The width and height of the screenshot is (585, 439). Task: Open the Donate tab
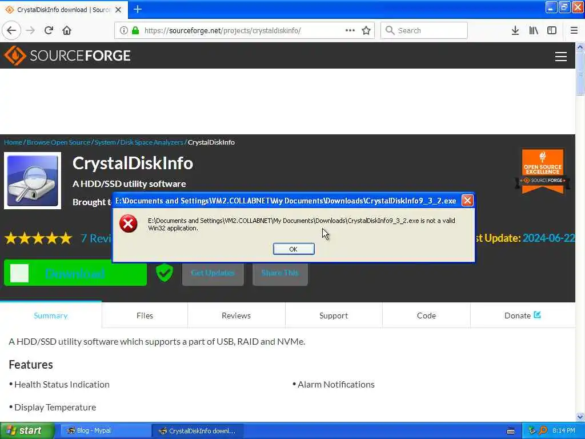coord(522,316)
